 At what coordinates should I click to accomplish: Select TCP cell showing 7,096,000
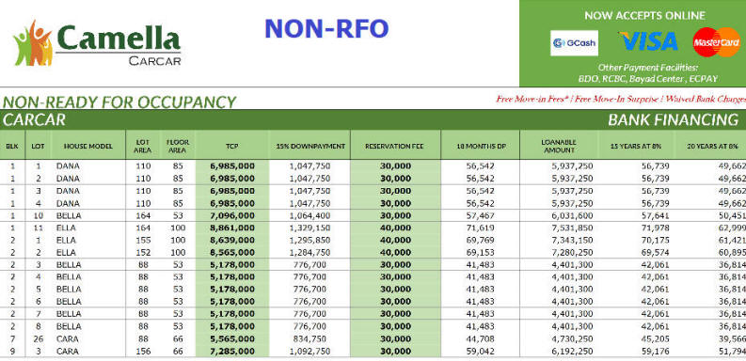[x=232, y=215]
